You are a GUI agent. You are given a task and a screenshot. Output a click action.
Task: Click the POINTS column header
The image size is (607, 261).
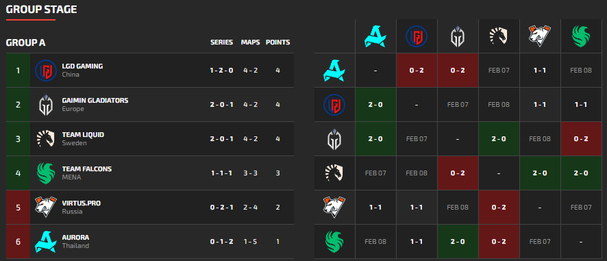[x=277, y=42]
